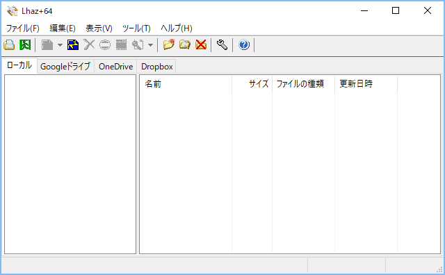Viewport: 445px width, 275px height.
Task: Click the Lhaz+64 title bar app icon
Action: 13,11
